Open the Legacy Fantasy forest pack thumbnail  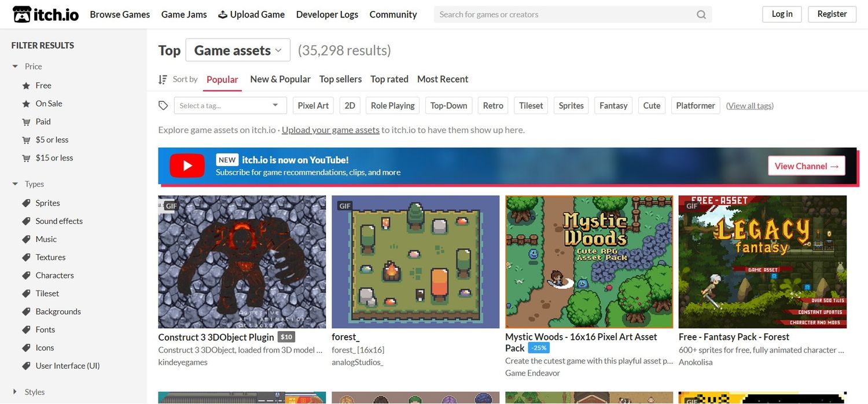(x=763, y=262)
